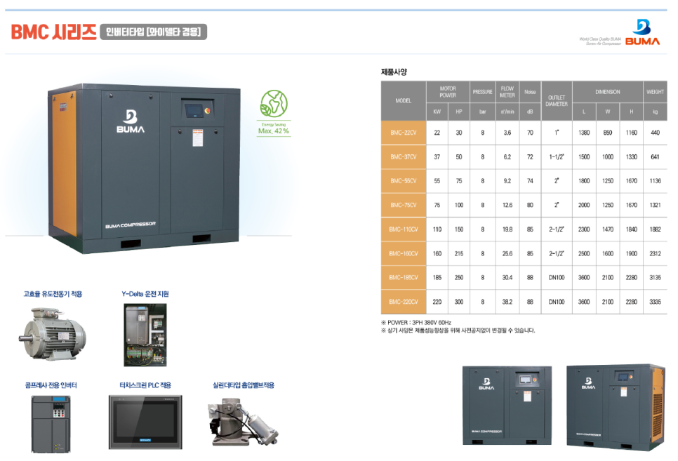The height and width of the screenshot is (461, 678).
Task: Click the FLOW METER column header
Action: [x=507, y=92]
